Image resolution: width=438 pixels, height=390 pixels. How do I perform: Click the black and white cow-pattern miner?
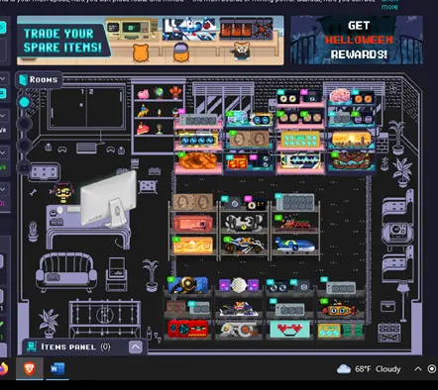click(x=244, y=224)
